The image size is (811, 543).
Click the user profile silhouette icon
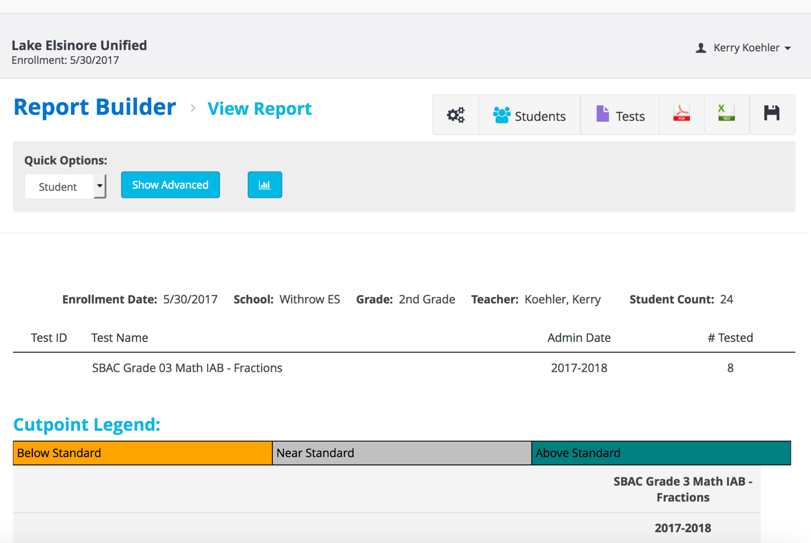click(x=701, y=48)
